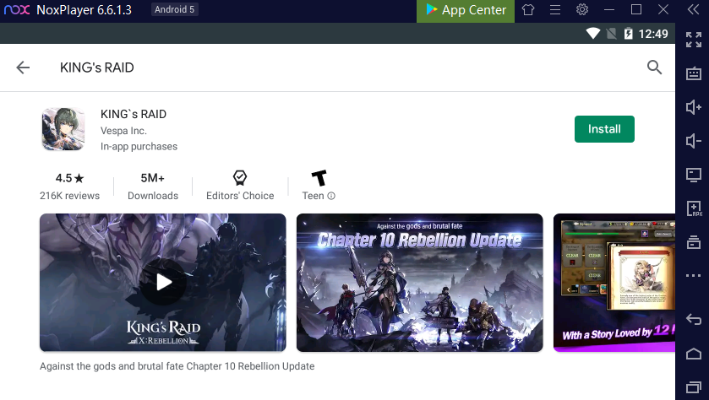Open the multi-instance toolbox icon
The image size is (709, 400).
pyautogui.click(x=693, y=242)
